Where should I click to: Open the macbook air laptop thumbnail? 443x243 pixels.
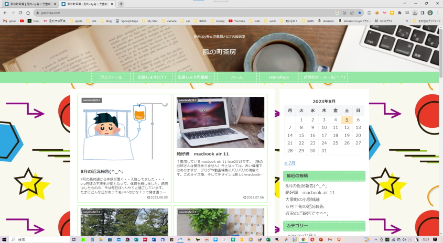(220, 123)
